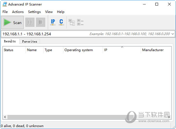Sort by Manufacturer column header

[x=156, y=50]
